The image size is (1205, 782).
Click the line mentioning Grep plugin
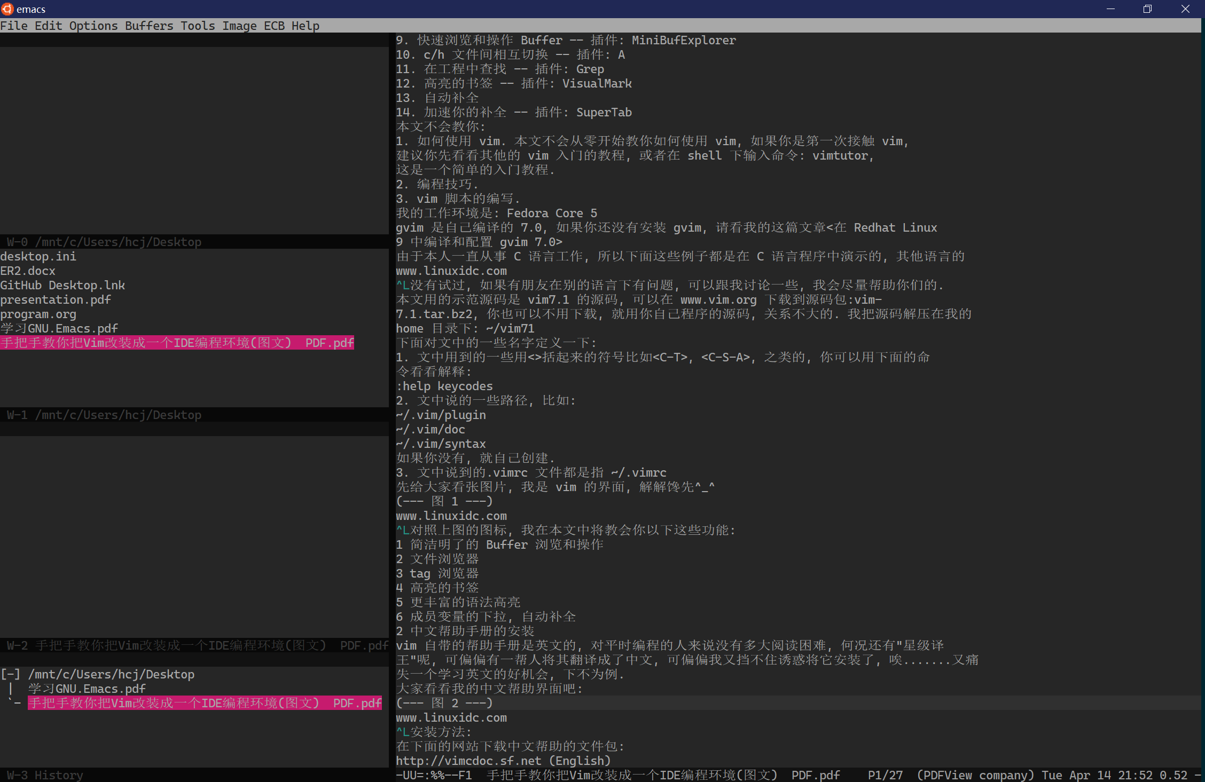click(500, 69)
